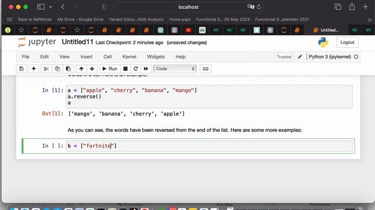Click in the b = ["fortnite"] code cell
Viewport: 375px width, 210px height.
point(209,146)
